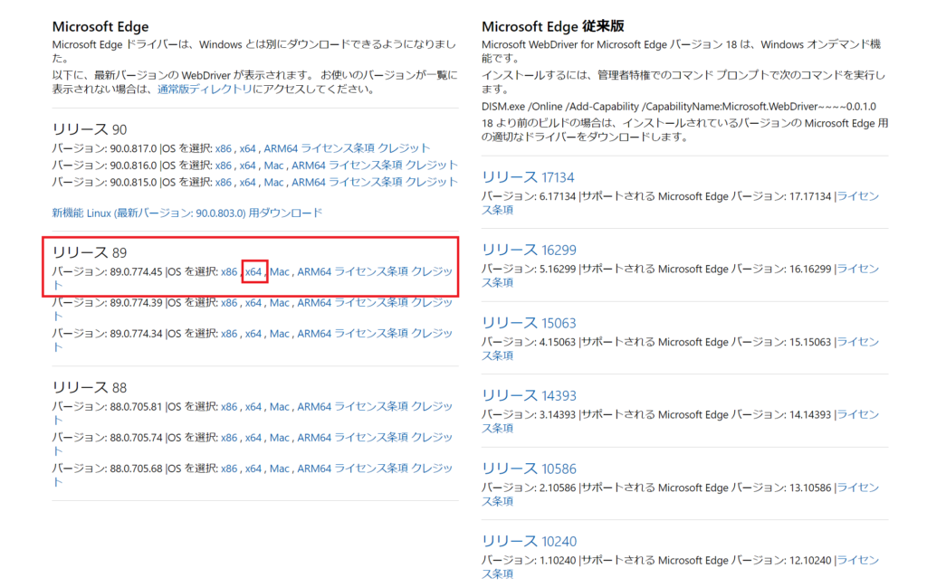Screen dimensions: 927x587
Task: Open the リリース 16299 heading link
Action: point(529,250)
